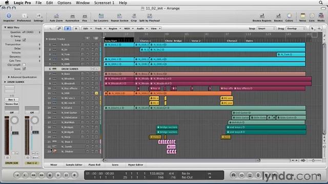Viewport: 328px width, 184px height.
Task: Expand the Global Tracks triangle
Action: click(x=47, y=39)
